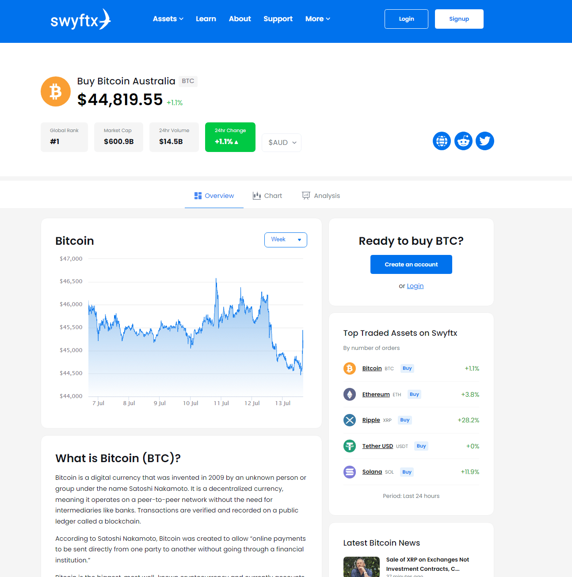Image resolution: width=572 pixels, height=577 pixels.
Task: Click the 'Period: Last 24 hours' note
Action: click(411, 496)
